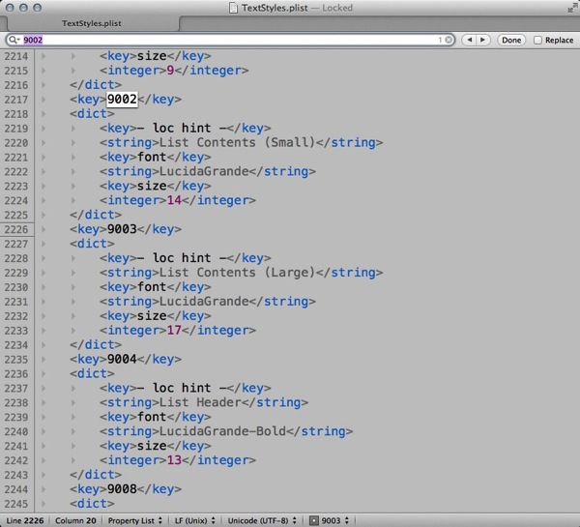580x527 pixels.
Task: Click the List Header string
Action: (200, 402)
